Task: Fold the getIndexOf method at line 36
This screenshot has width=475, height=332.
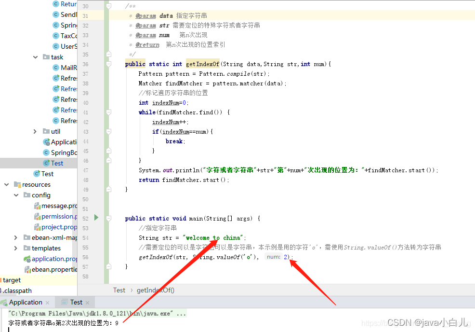Action: coord(108,64)
